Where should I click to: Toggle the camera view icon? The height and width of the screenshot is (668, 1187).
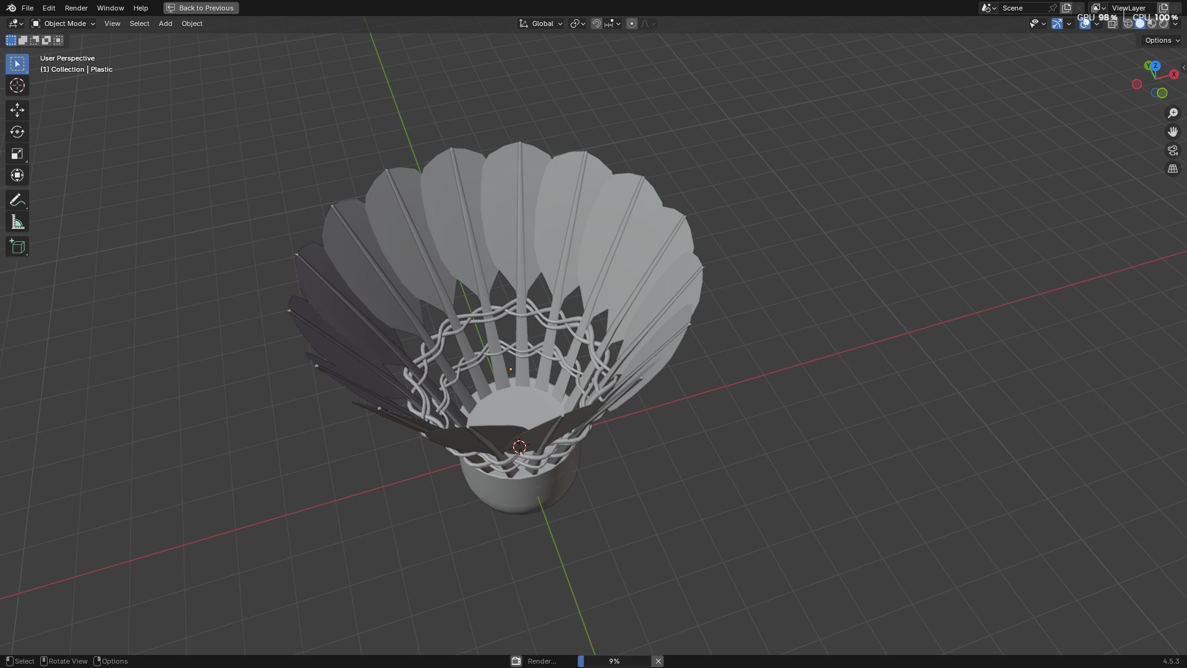coord(1172,150)
